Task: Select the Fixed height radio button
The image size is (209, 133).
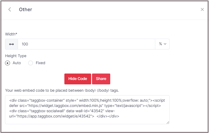Action: (x=31, y=63)
